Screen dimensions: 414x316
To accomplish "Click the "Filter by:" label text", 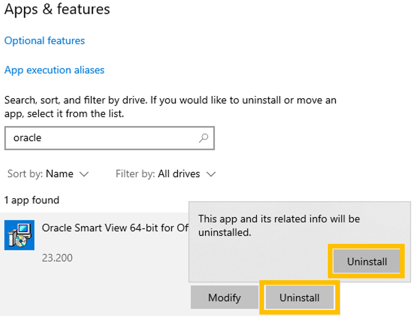I will point(135,174).
